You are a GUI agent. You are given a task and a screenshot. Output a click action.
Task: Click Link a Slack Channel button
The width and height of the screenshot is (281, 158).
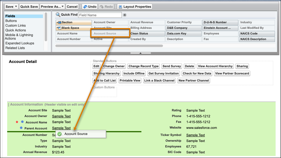tap(159, 81)
